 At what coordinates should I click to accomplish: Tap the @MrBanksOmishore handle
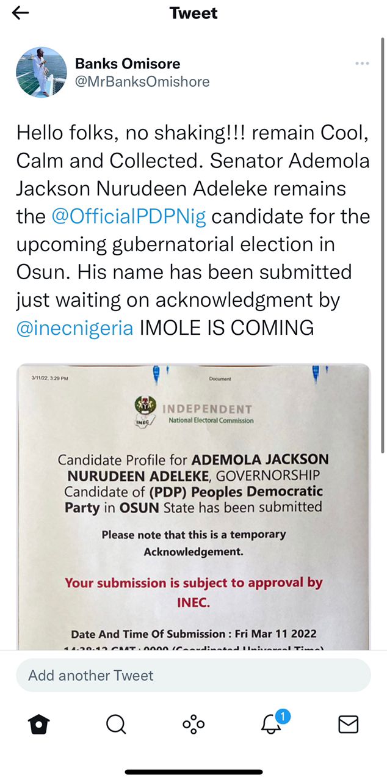pos(142,81)
